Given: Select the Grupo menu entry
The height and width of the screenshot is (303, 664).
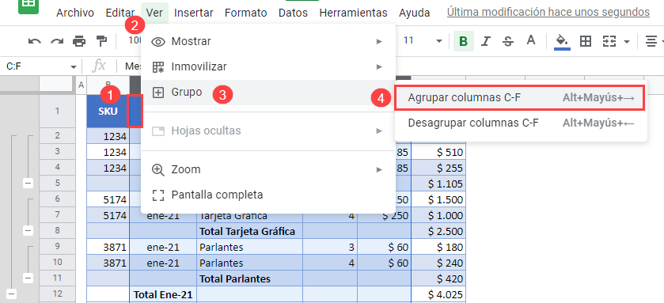Looking at the screenshot, I should (268, 93).
